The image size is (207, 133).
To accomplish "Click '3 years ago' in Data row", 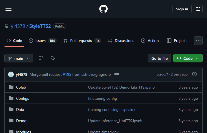I will 188,110.
